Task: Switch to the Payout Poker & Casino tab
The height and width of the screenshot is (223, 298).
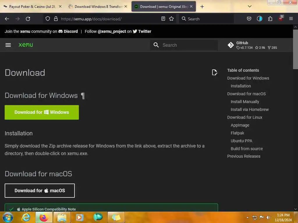Action: click(32, 7)
